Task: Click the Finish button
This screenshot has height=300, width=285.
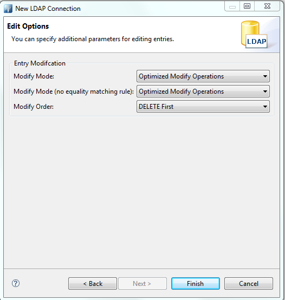Action: pos(196,283)
